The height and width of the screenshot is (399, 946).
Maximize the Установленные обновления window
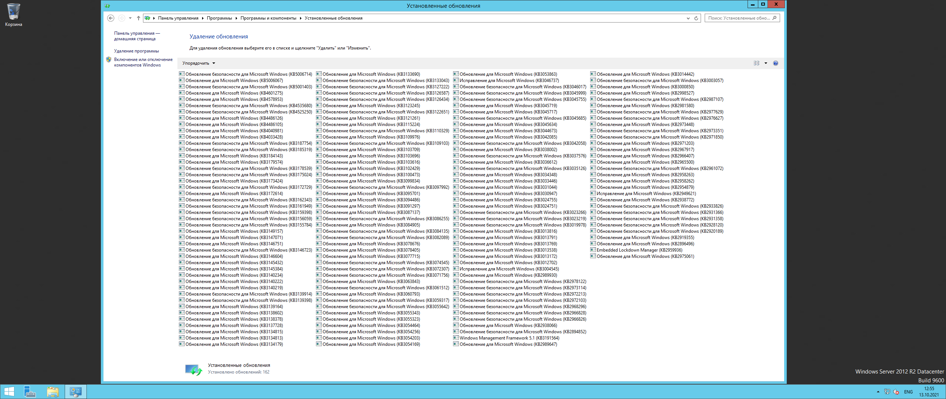[x=763, y=4]
